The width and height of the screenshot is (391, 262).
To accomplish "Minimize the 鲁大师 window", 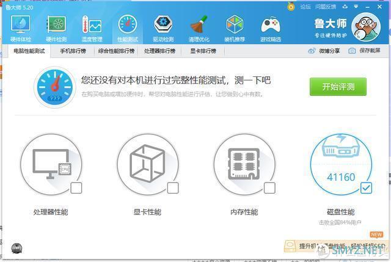I will pos(368,7).
